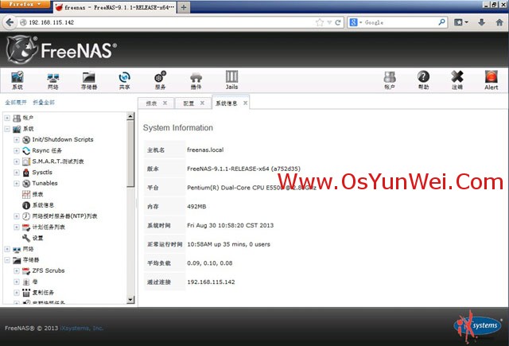Open the iXsystems, Inc. footer link
The width and height of the screenshot is (509, 346).
[81, 329]
